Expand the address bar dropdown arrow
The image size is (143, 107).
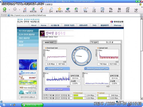point(141,15)
